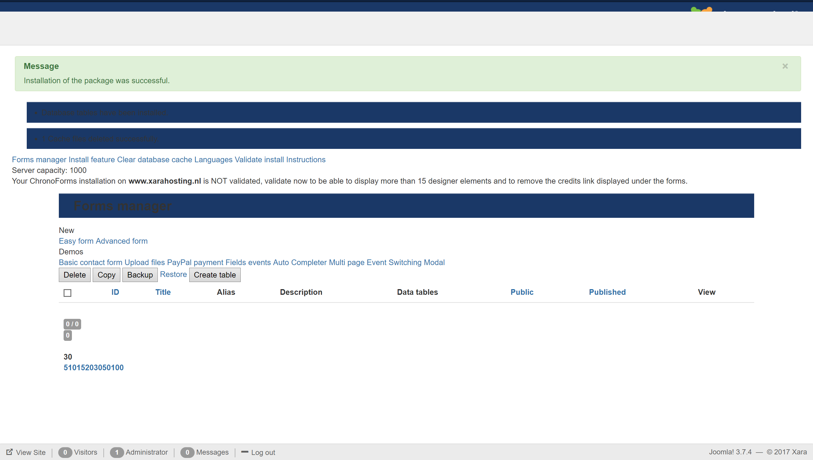The image size is (813, 460).
Task: Click the www.xarahosting.nl domain text
Action: tap(165, 181)
